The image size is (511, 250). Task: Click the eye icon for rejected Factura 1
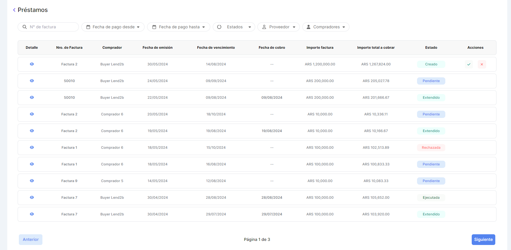(32, 147)
